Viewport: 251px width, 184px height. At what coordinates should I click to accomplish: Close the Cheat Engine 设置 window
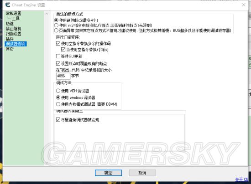pyautogui.click(x=244, y=5)
